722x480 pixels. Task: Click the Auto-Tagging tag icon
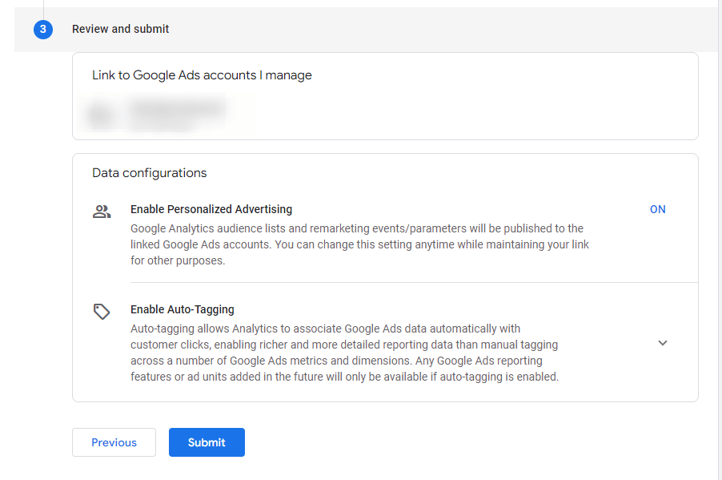point(102,312)
